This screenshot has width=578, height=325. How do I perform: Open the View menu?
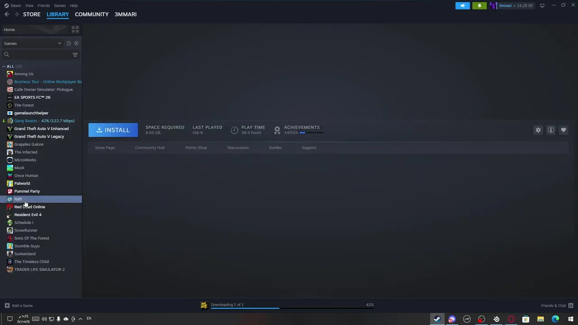(29, 5)
